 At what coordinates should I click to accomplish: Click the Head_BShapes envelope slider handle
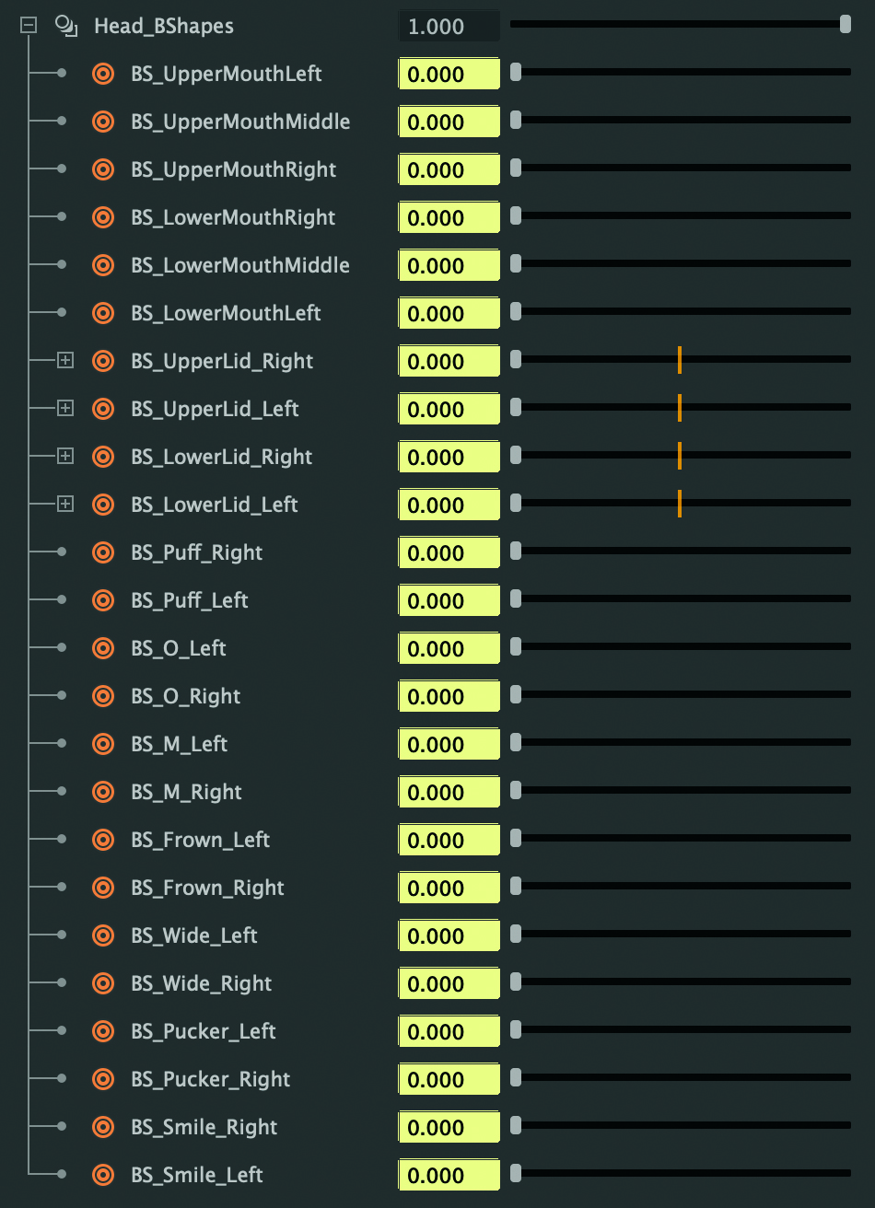pyautogui.click(x=846, y=24)
